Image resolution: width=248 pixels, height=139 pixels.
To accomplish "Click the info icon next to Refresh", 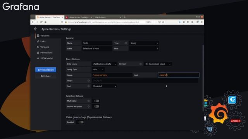I will pos(140,64).
